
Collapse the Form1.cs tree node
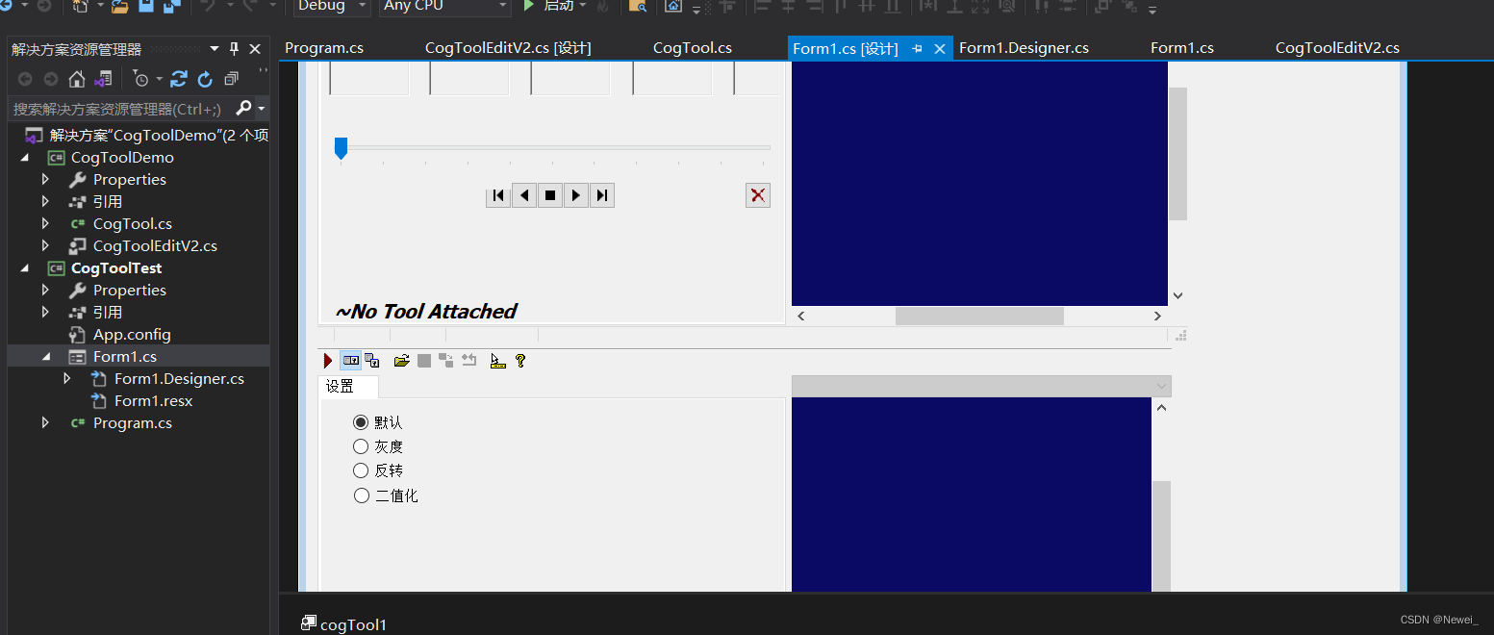point(46,357)
